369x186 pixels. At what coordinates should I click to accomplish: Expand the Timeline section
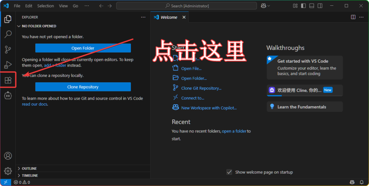(x=83, y=176)
